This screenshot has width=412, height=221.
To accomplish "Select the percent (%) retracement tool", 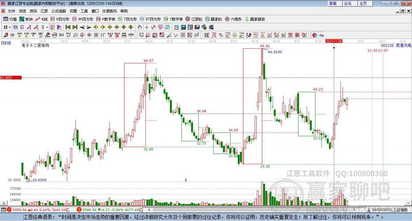I will (x=221, y=35).
